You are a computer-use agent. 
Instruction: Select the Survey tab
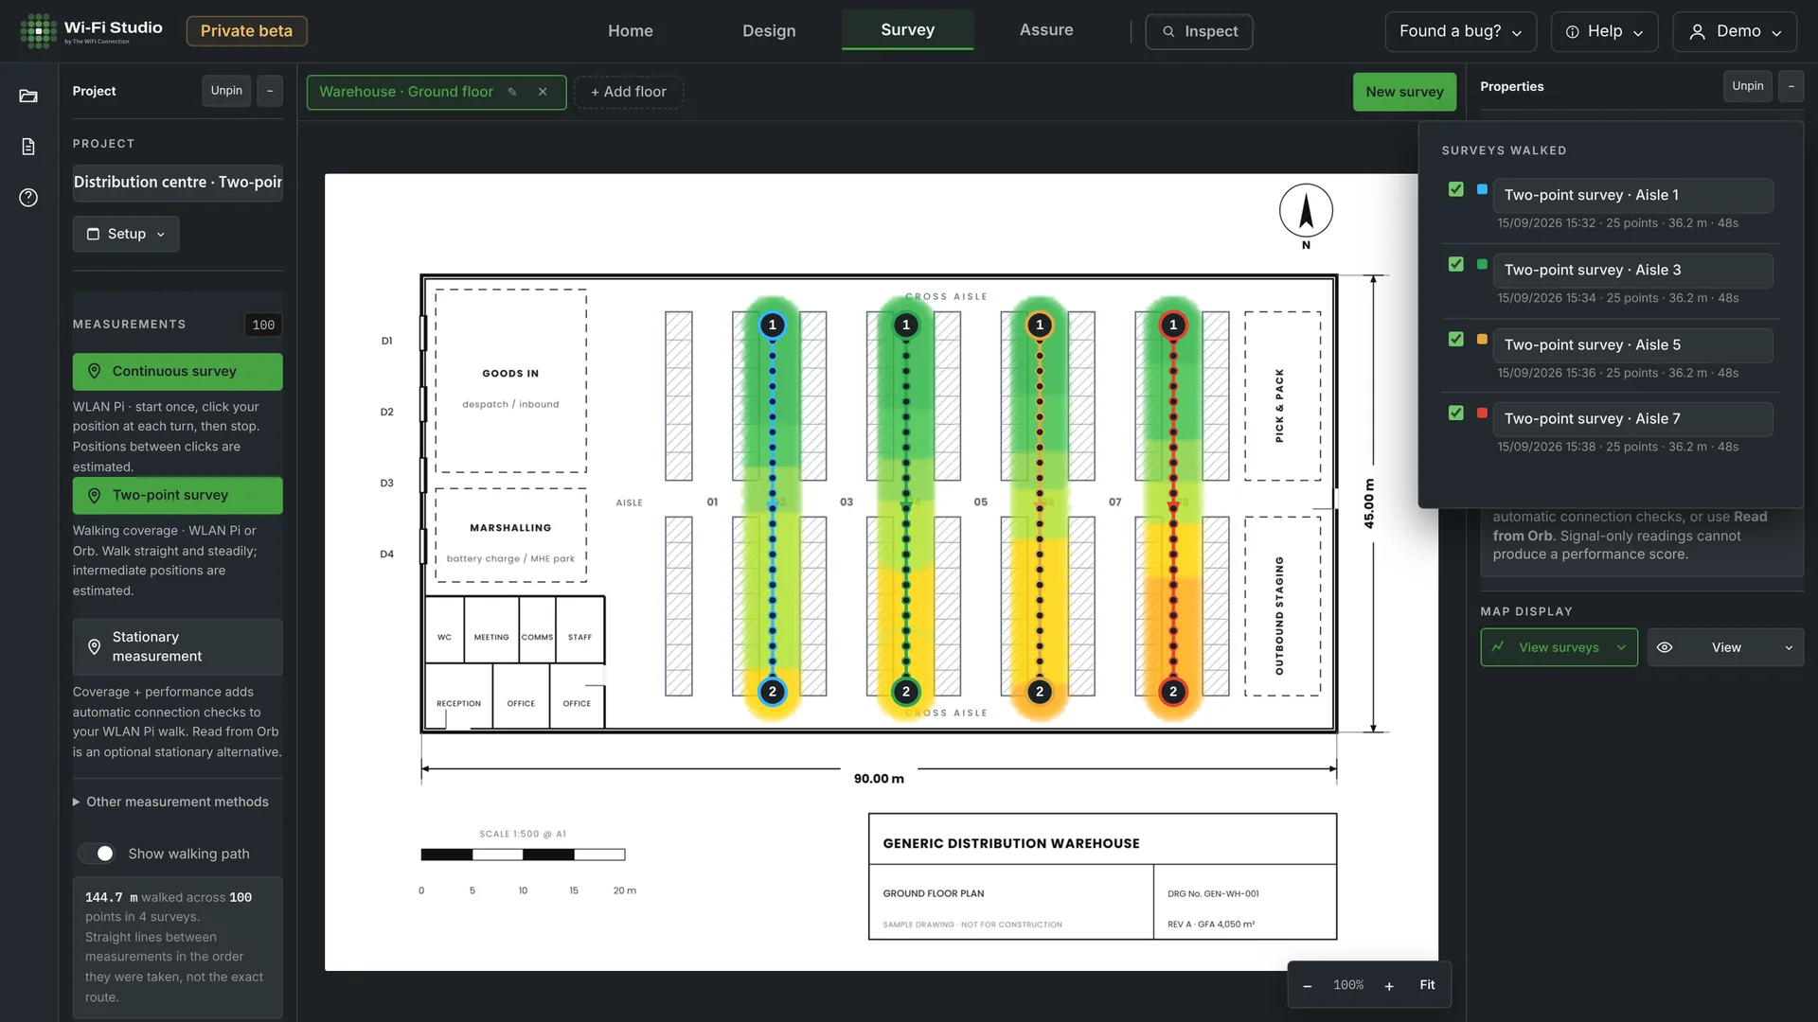pos(907,29)
